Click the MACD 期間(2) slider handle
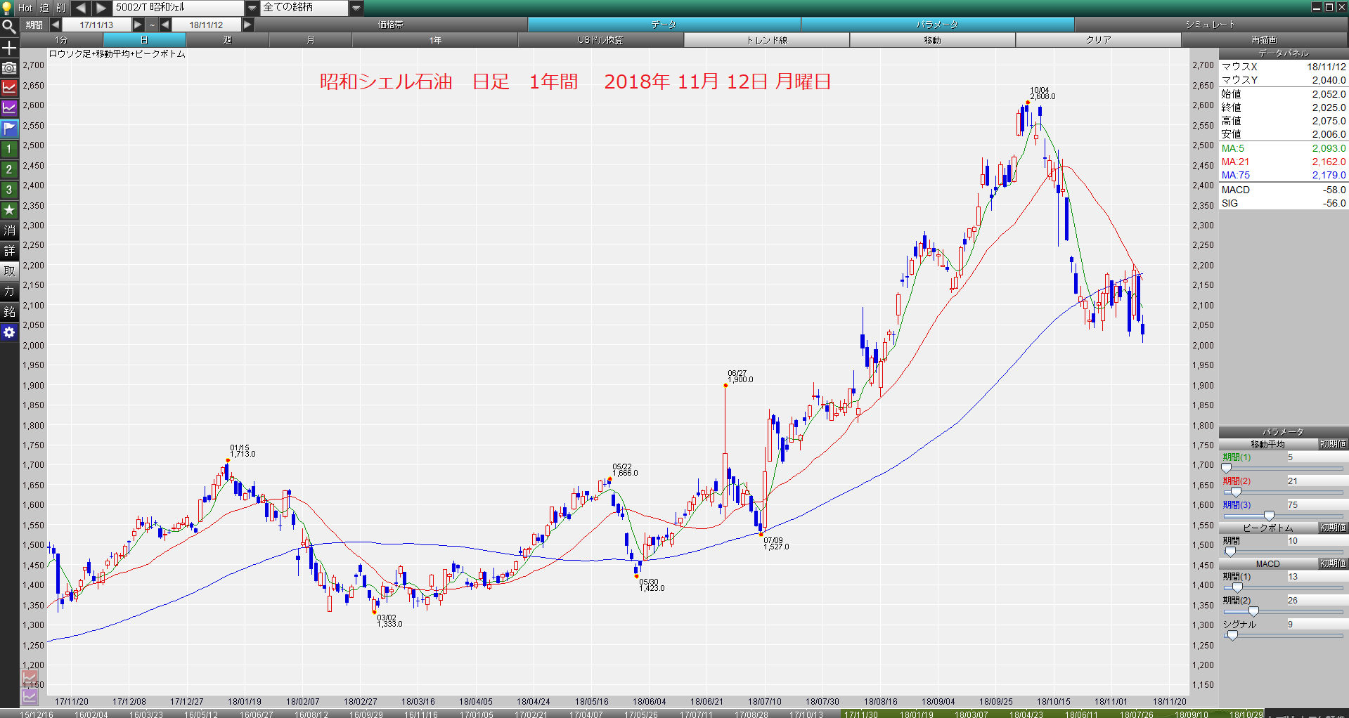 coord(1253,612)
